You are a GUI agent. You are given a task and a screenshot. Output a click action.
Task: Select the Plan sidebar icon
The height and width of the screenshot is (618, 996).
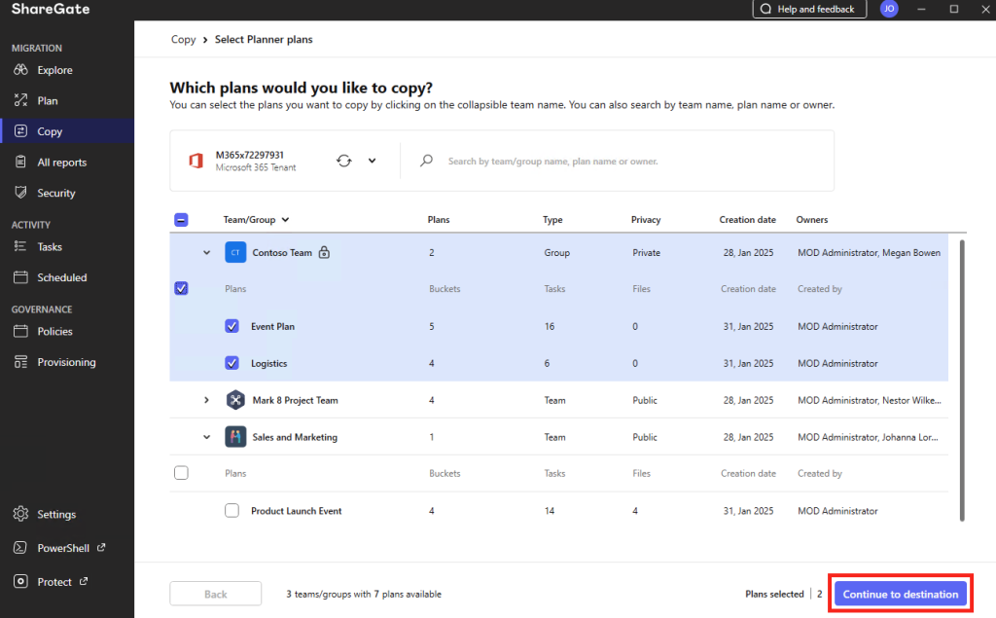point(20,100)
